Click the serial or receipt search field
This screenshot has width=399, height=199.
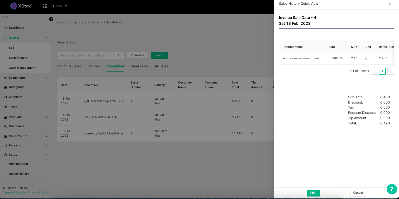click(88, 55)
